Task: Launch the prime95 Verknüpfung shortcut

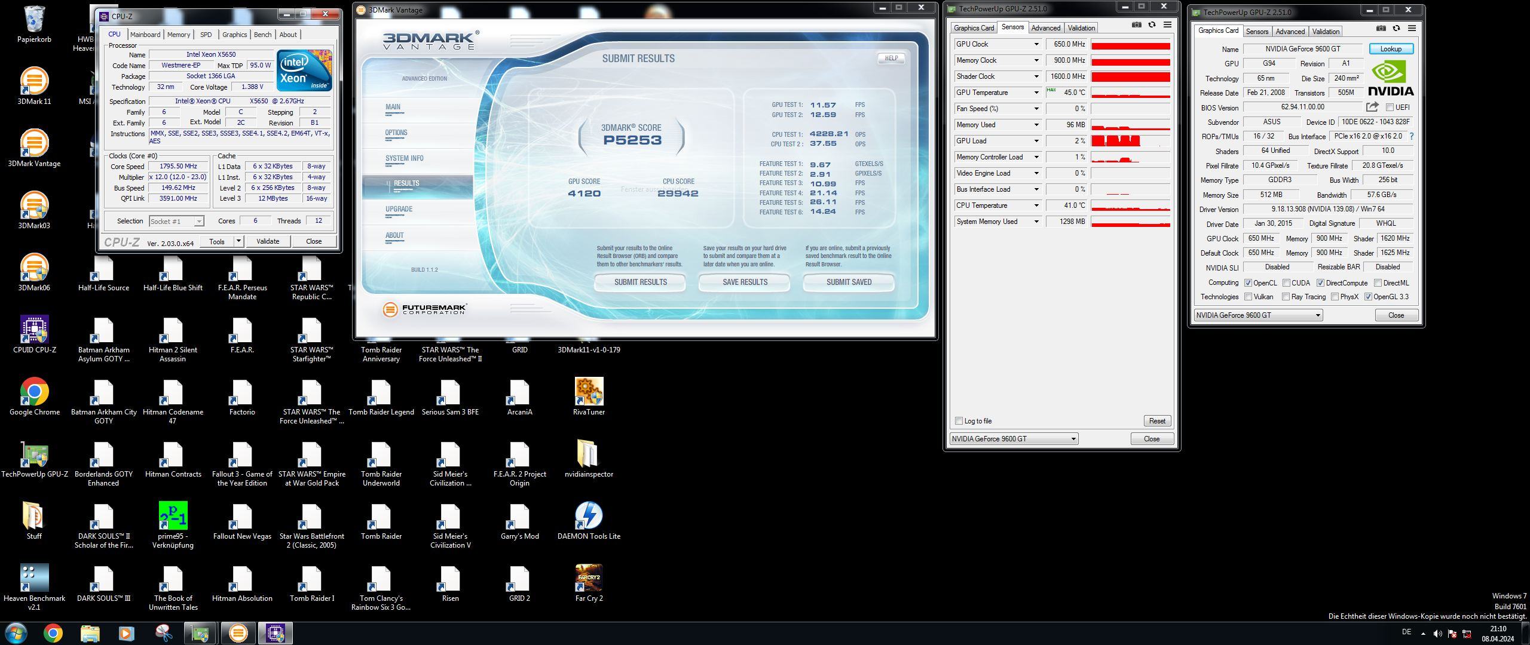Action: [x=173, y=526]
